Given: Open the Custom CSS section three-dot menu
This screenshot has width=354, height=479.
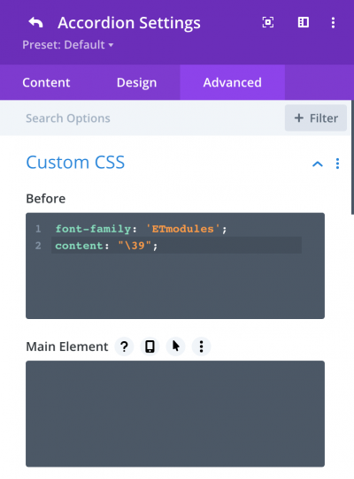Looking at the screenshot, I should pos(337,163).
